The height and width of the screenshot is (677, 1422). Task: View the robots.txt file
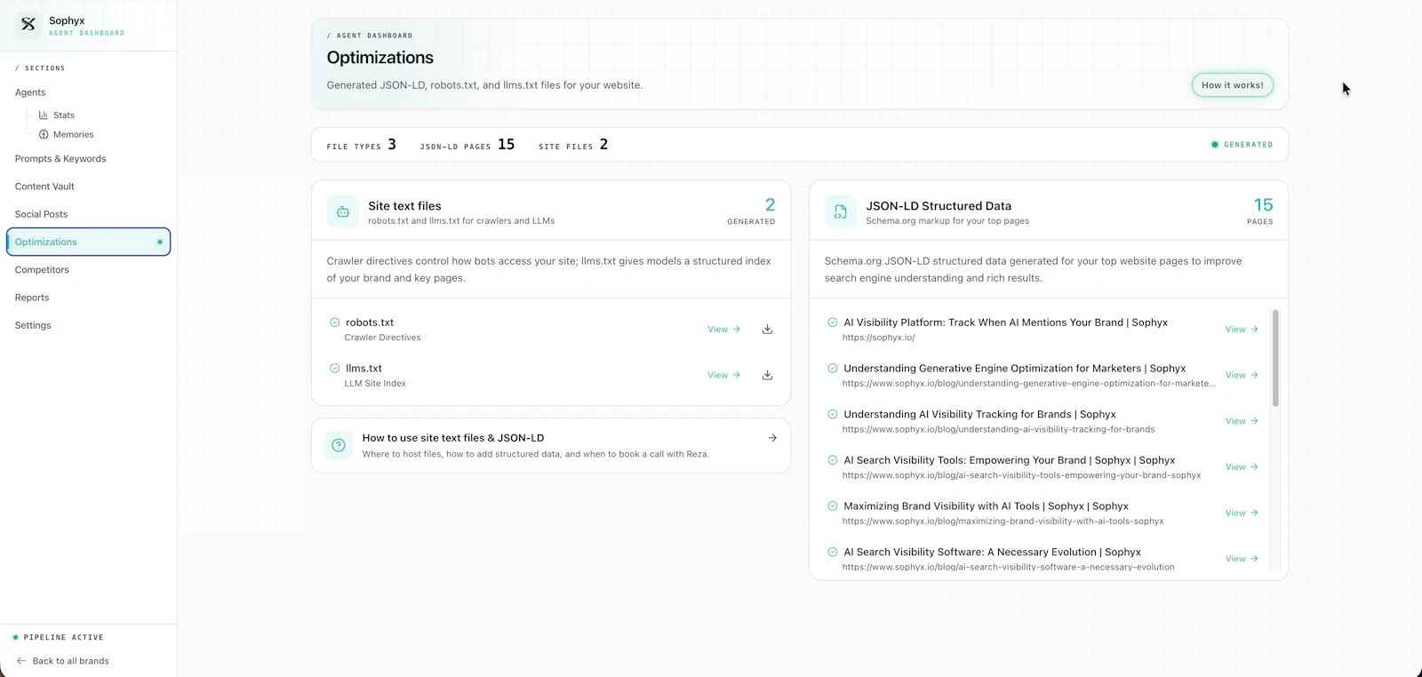[x=723, y=330]
